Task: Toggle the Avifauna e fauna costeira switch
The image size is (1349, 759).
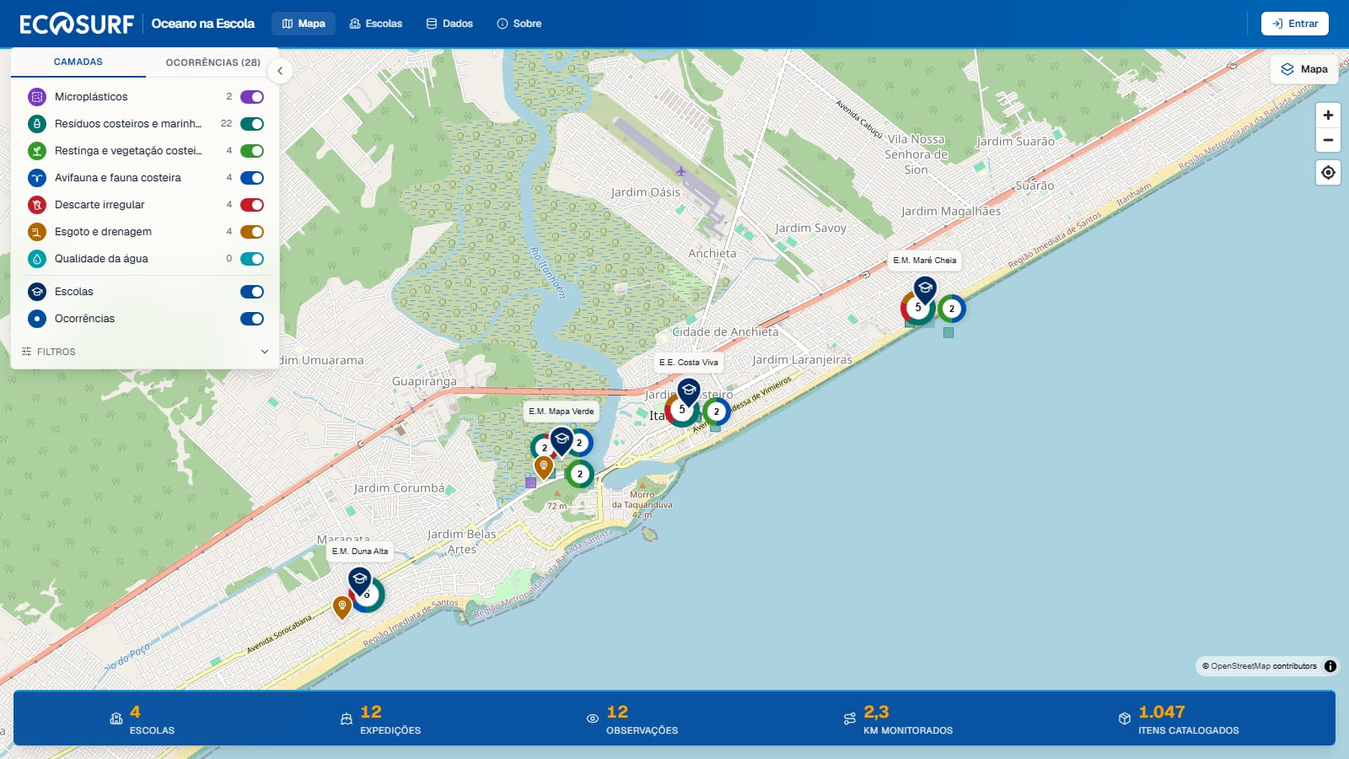Action: pos(252,178)
